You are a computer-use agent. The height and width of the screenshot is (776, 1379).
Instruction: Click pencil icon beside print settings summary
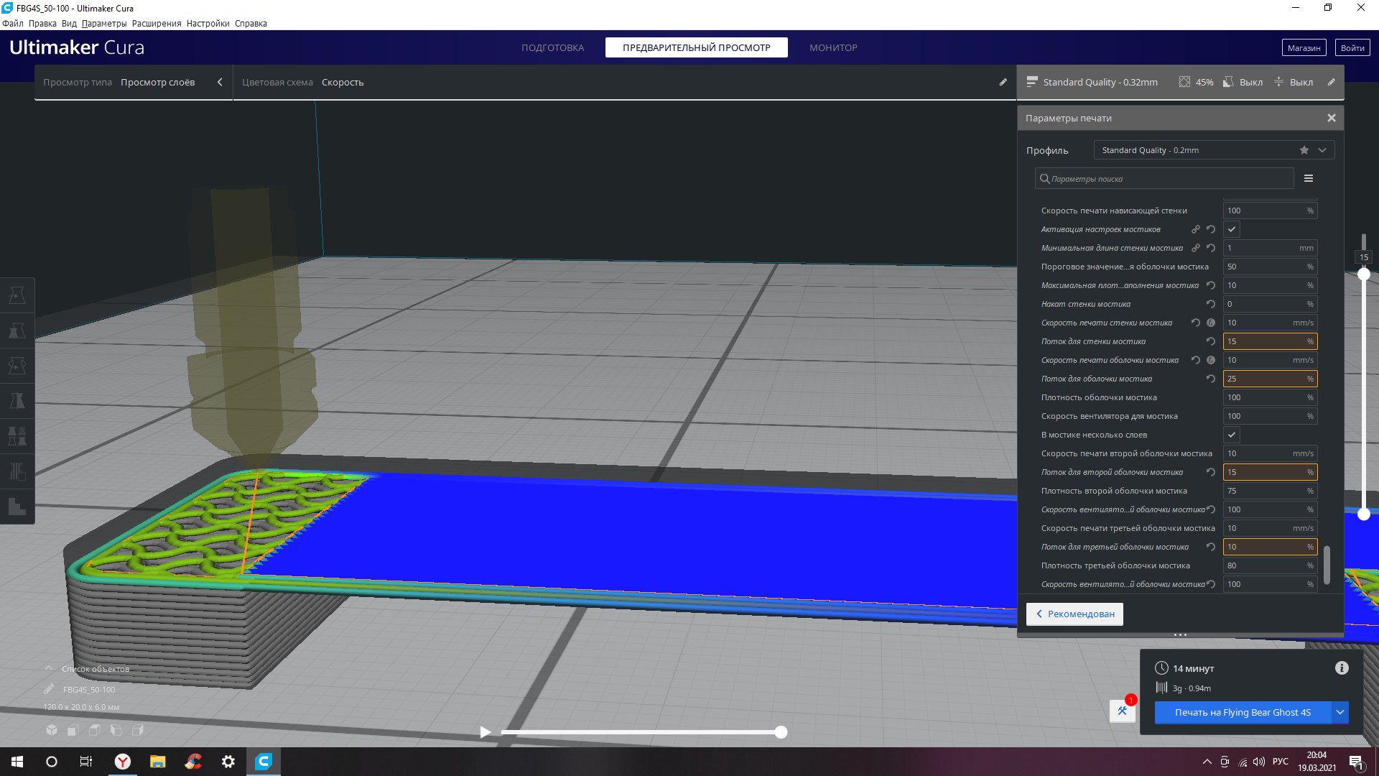tap(1331, 82)
